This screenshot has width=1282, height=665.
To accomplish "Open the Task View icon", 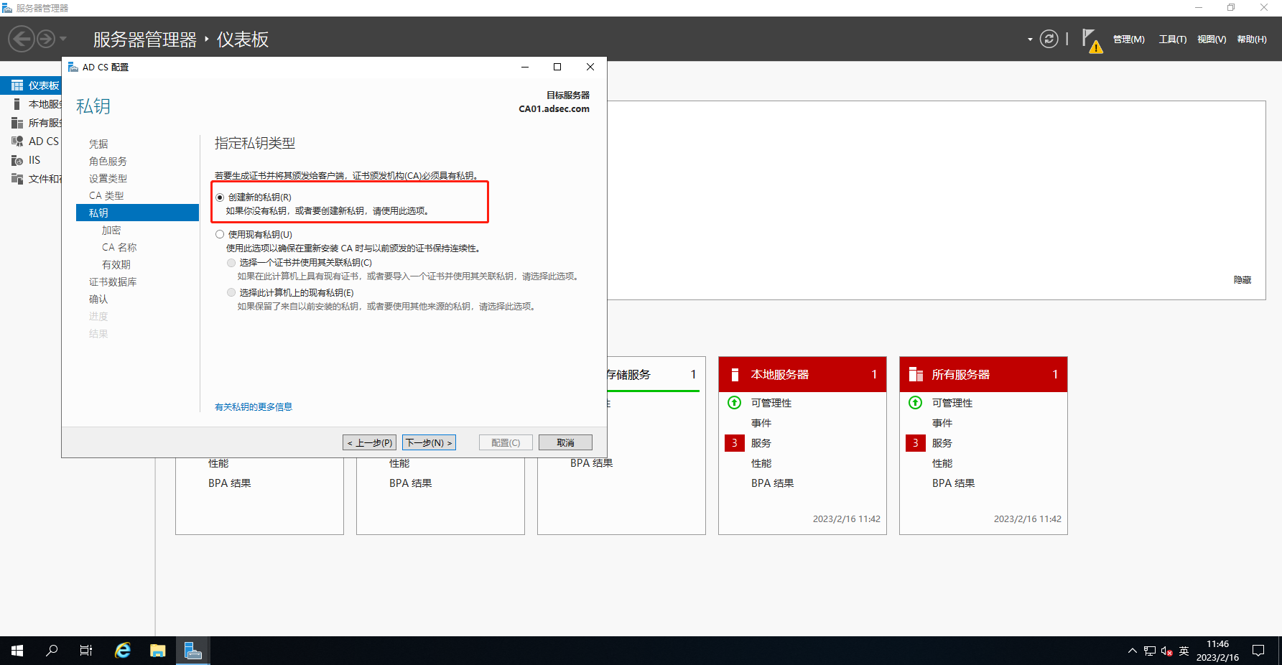I will pyautogui.click(x=85, y=651).
